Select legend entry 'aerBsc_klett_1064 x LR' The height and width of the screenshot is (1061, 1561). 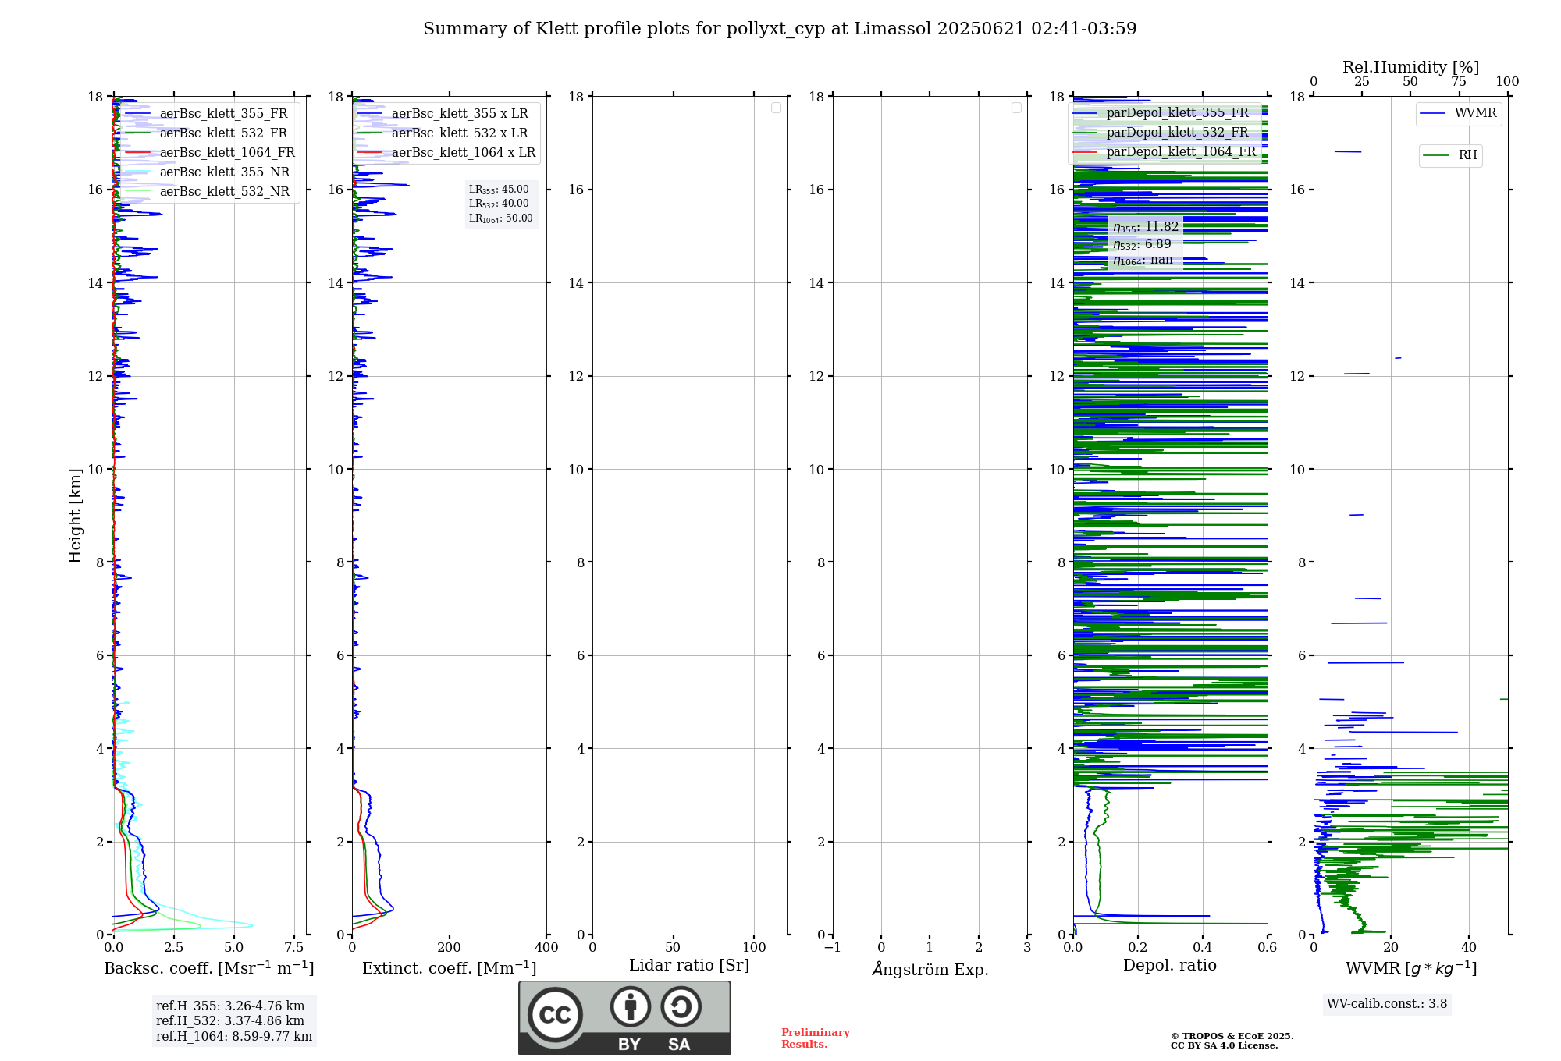click(x=446, y=152)
